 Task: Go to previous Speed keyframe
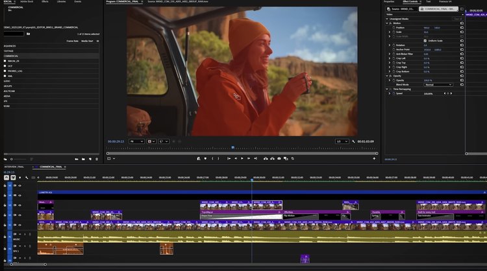444,93
